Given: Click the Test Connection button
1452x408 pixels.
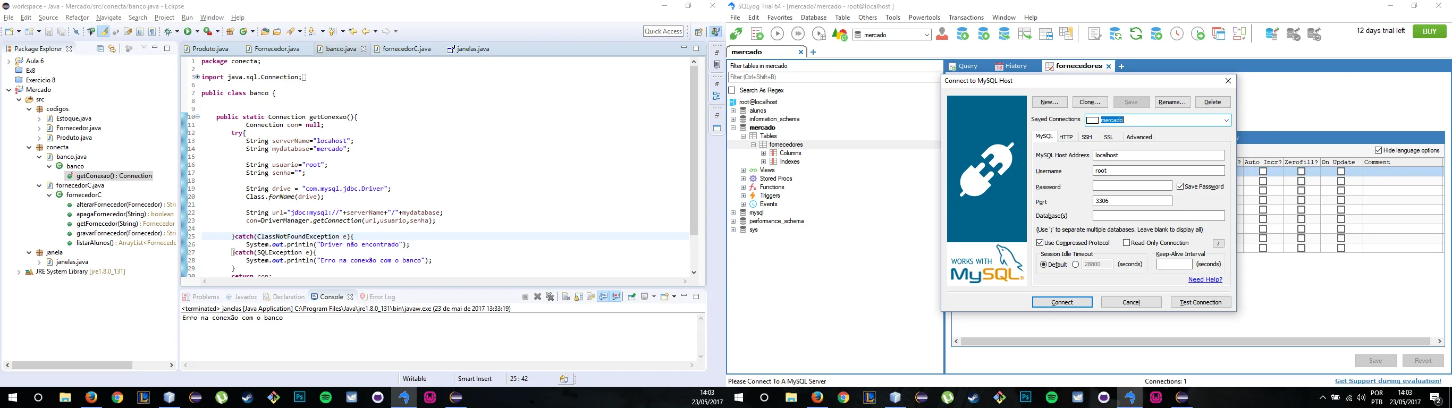Looking at the screenshot, I should 1200,303.
